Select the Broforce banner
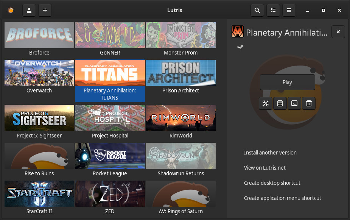The image size is (350, 220). point(39,35)
